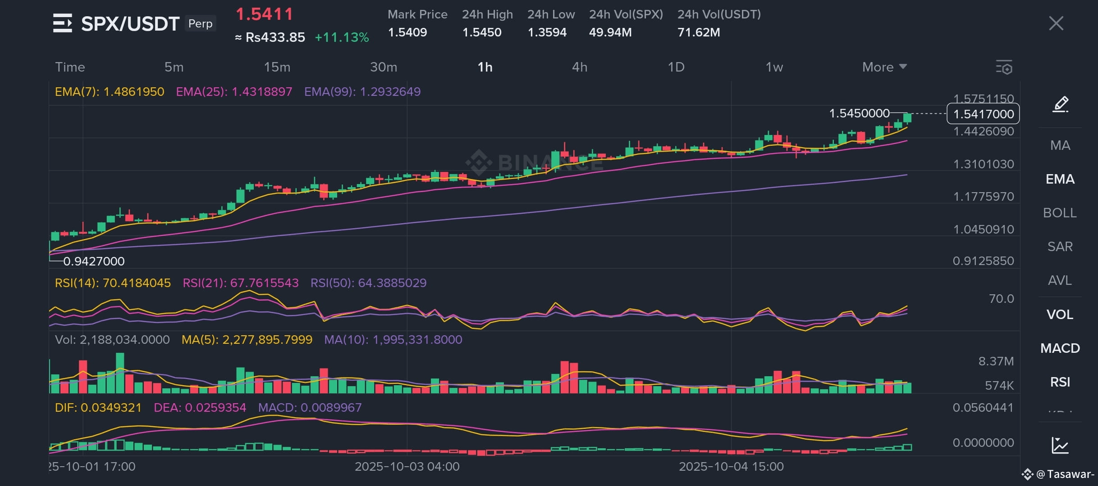Enable the AVL indicator
The height and width of the screenshot is (486, 1098).
pyautogui.click(x=1060, y=280)
